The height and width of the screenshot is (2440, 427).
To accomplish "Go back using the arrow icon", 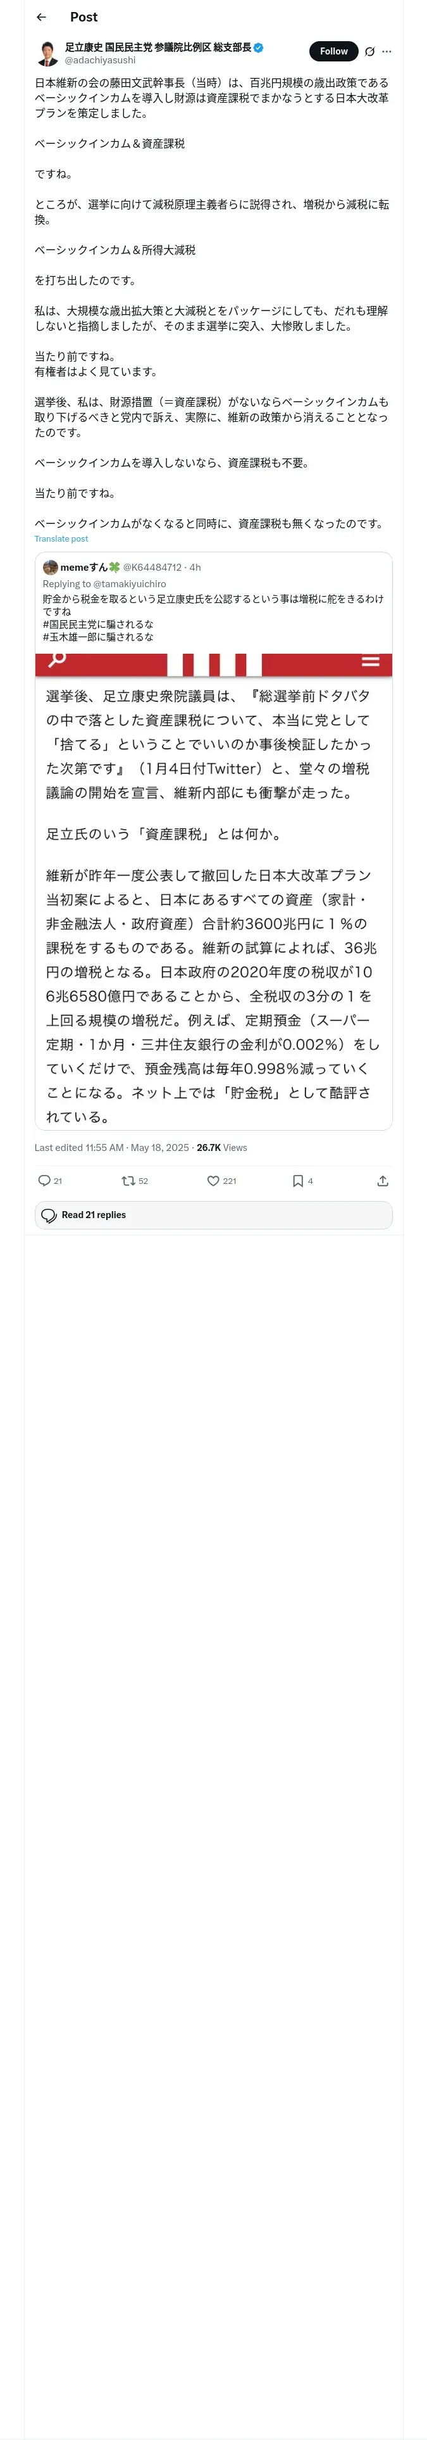I will 40,17.
